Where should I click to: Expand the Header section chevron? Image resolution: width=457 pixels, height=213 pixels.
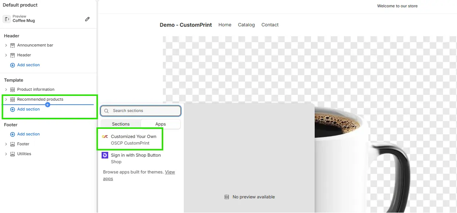6,55
